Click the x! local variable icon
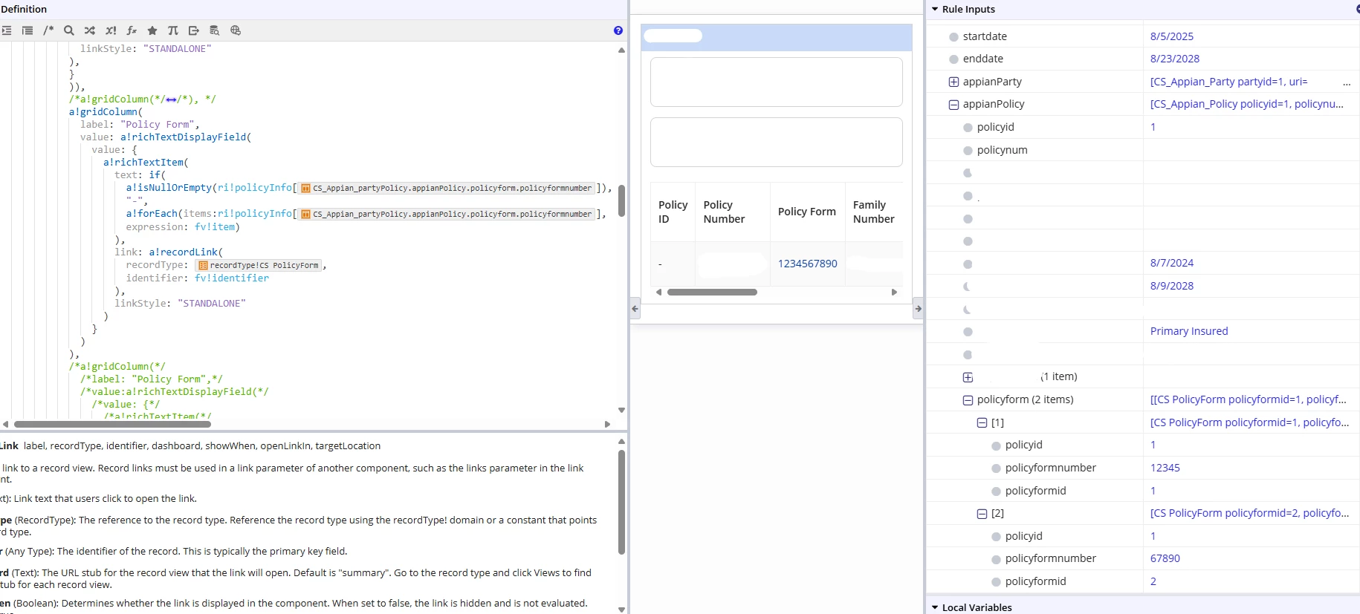1360x614 pixels. coord(111,30)
